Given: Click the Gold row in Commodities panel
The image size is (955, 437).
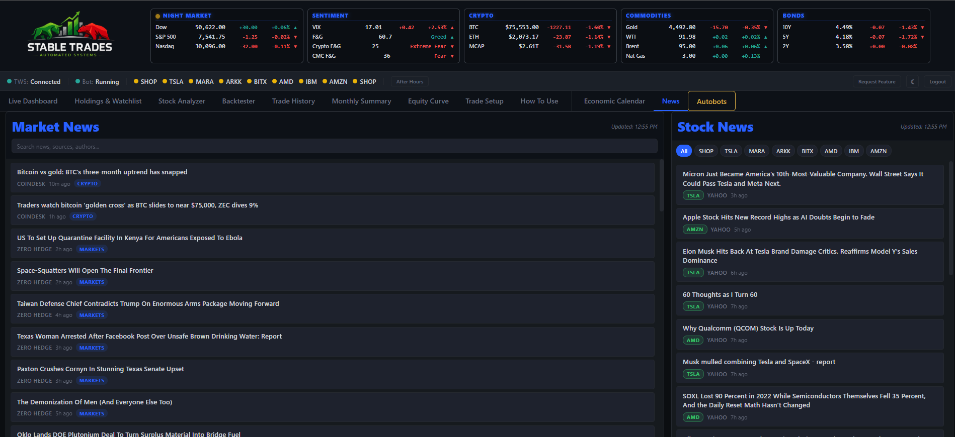Looking at the screenshot, I should coord(697,27).
